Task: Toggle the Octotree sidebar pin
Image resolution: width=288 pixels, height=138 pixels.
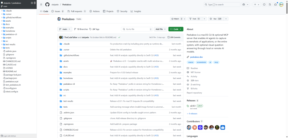Action: coord(35,3)
